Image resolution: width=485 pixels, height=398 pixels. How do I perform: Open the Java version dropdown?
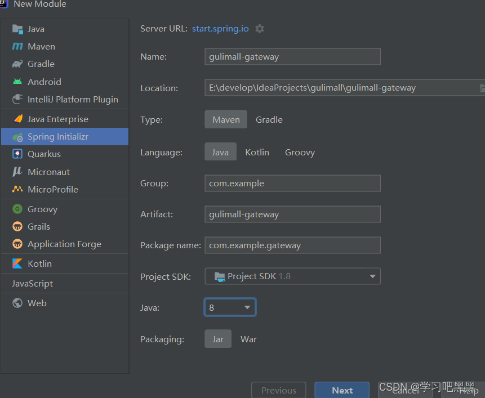230,307
